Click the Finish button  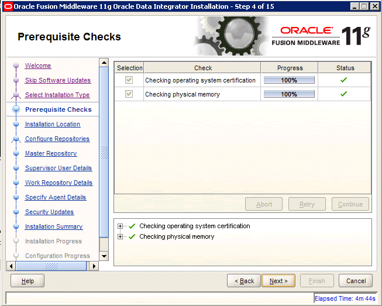point(316,281)
